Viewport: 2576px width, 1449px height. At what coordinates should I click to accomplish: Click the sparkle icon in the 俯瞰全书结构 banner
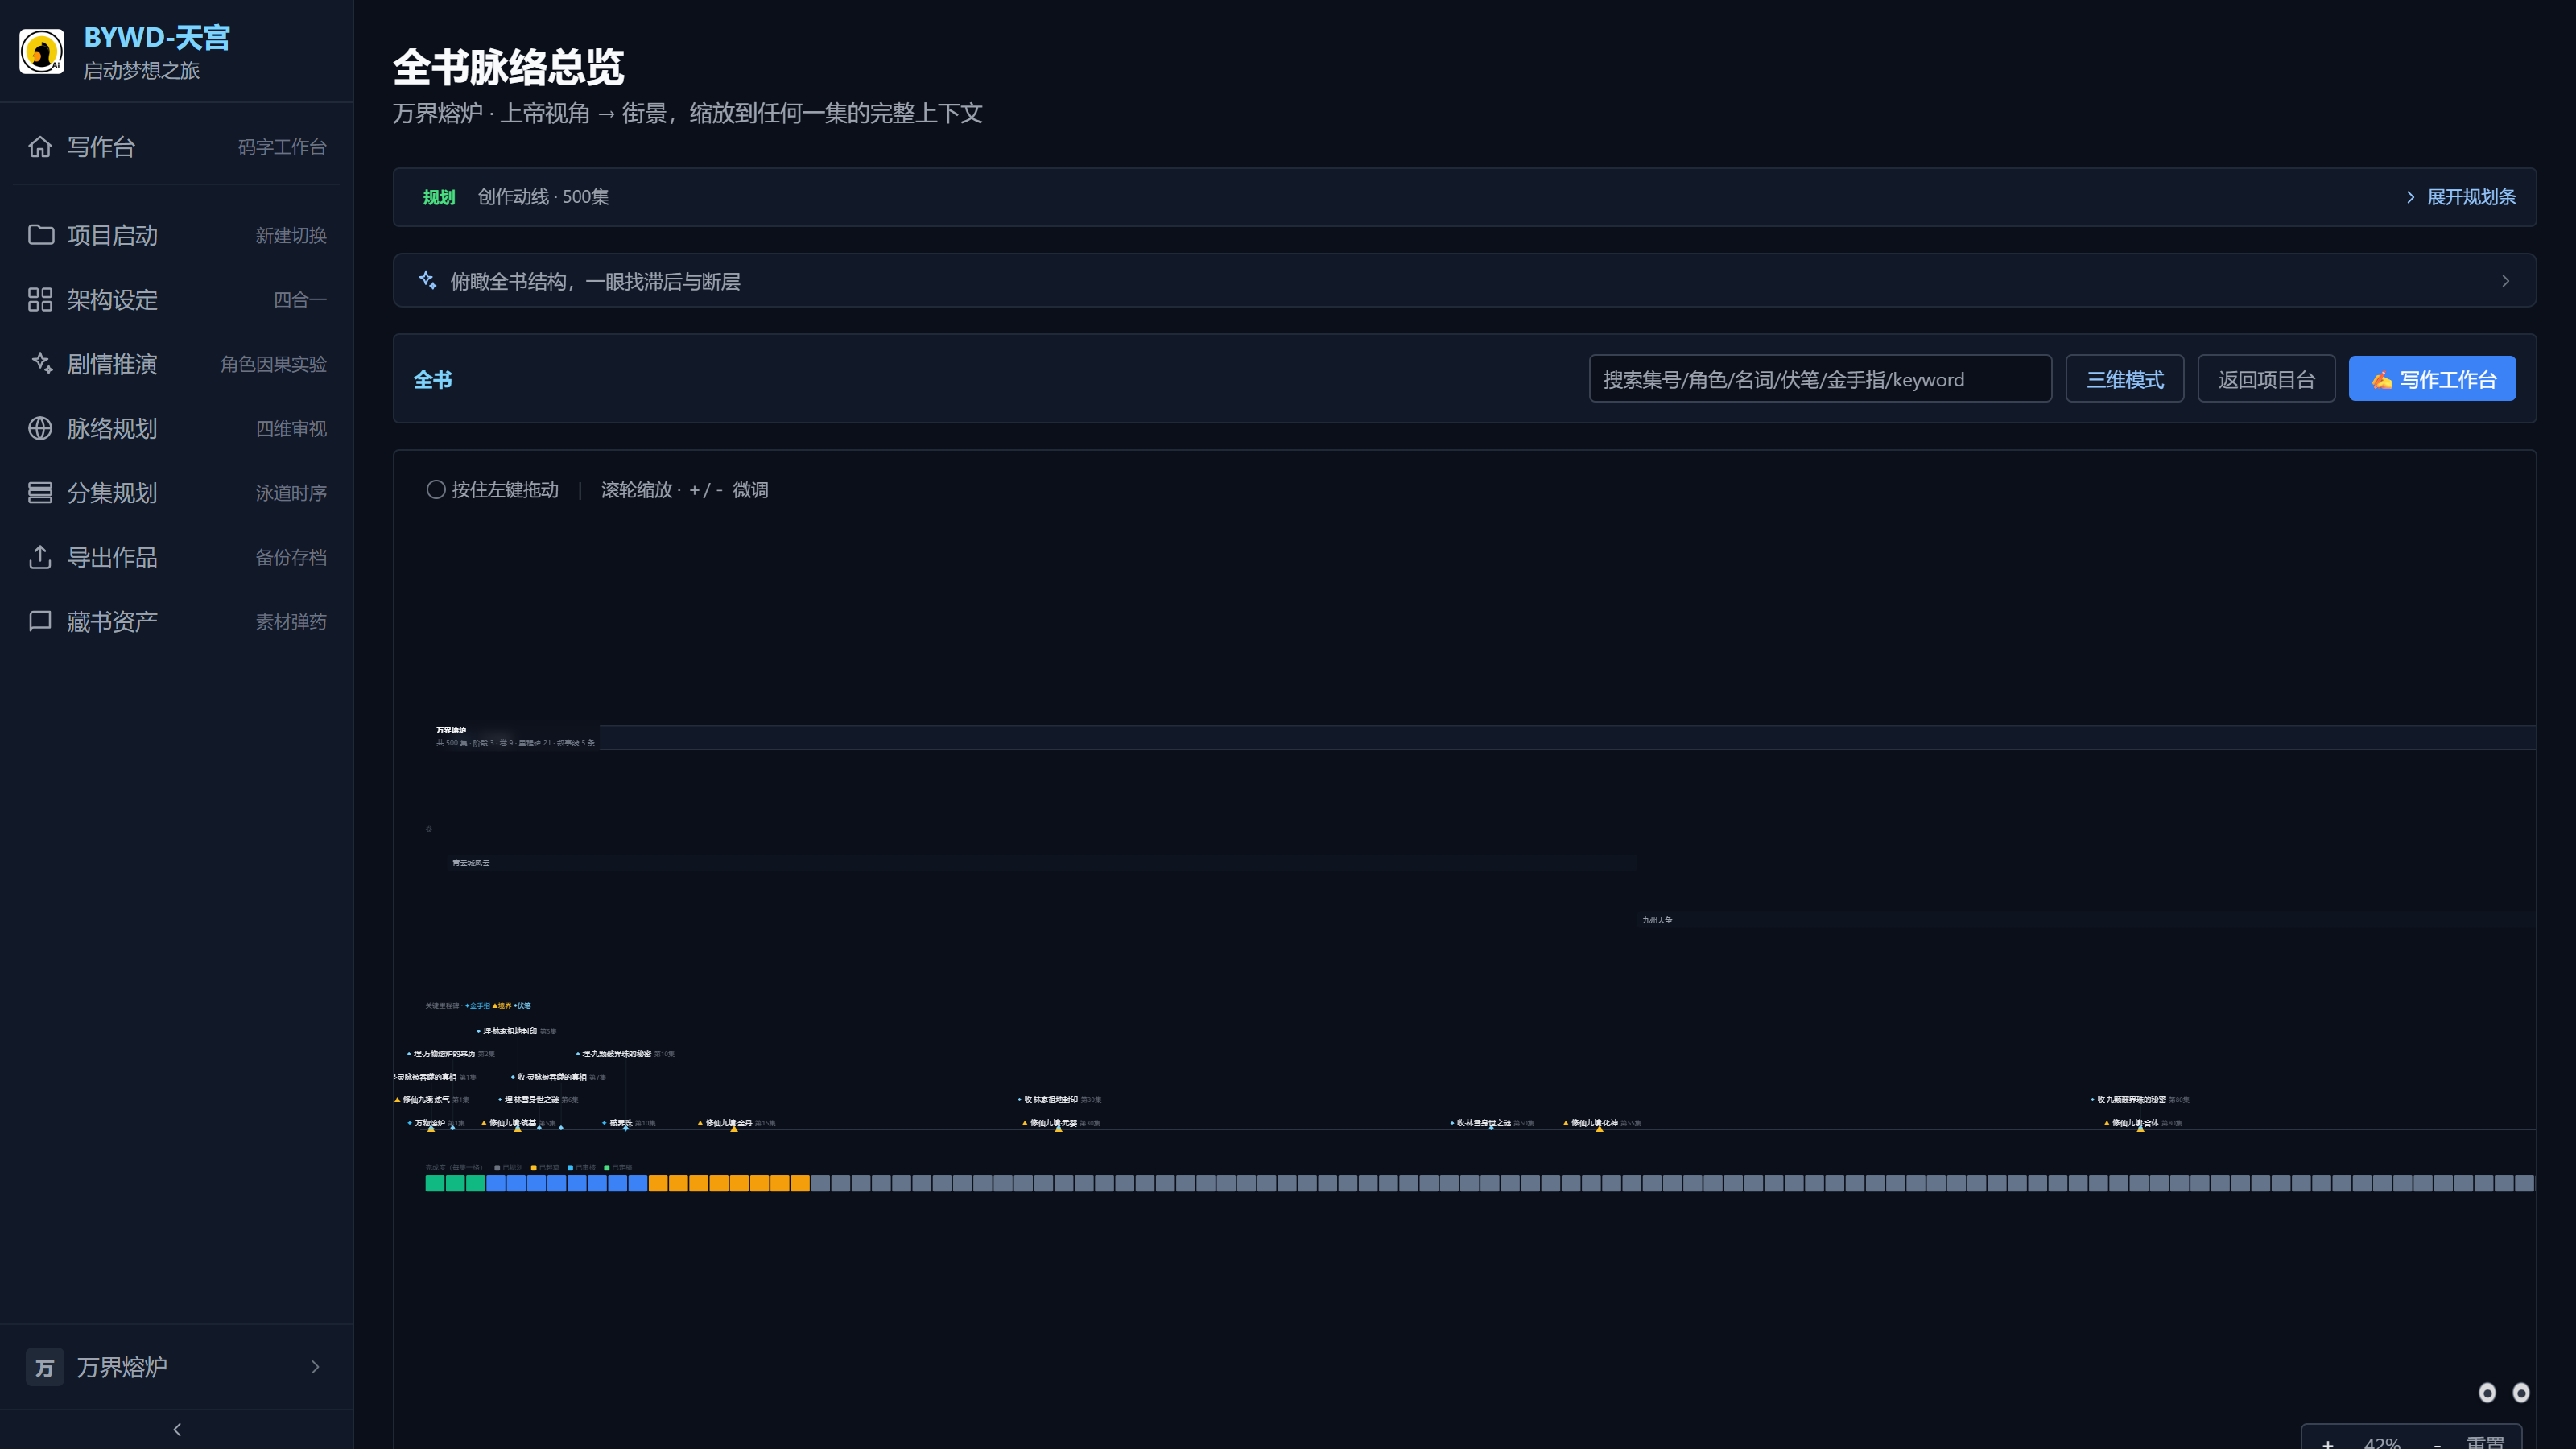point(427,281)
